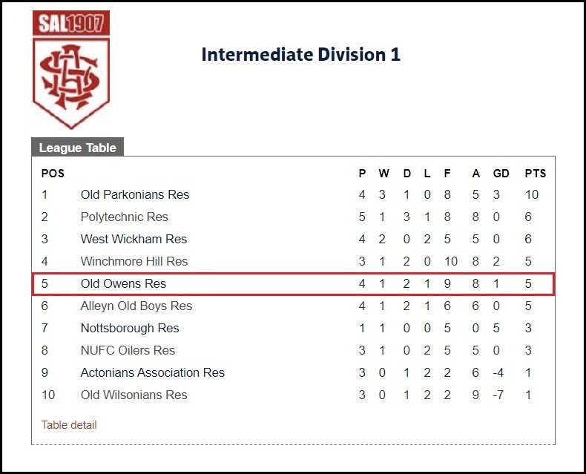Click the SAL 1907 crest logo
The height and width of the screenshot is (474, 586).
click(71, 70)
